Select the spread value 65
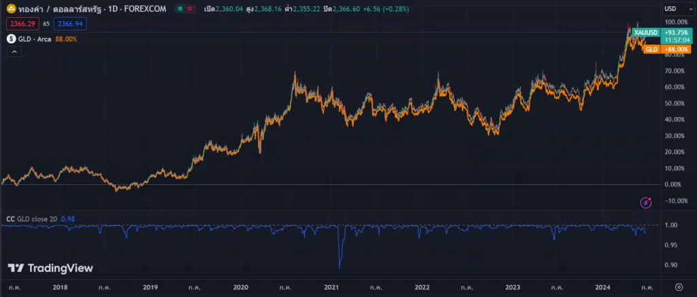The height and width of the screenshot is (297, 697). point(46,24)
